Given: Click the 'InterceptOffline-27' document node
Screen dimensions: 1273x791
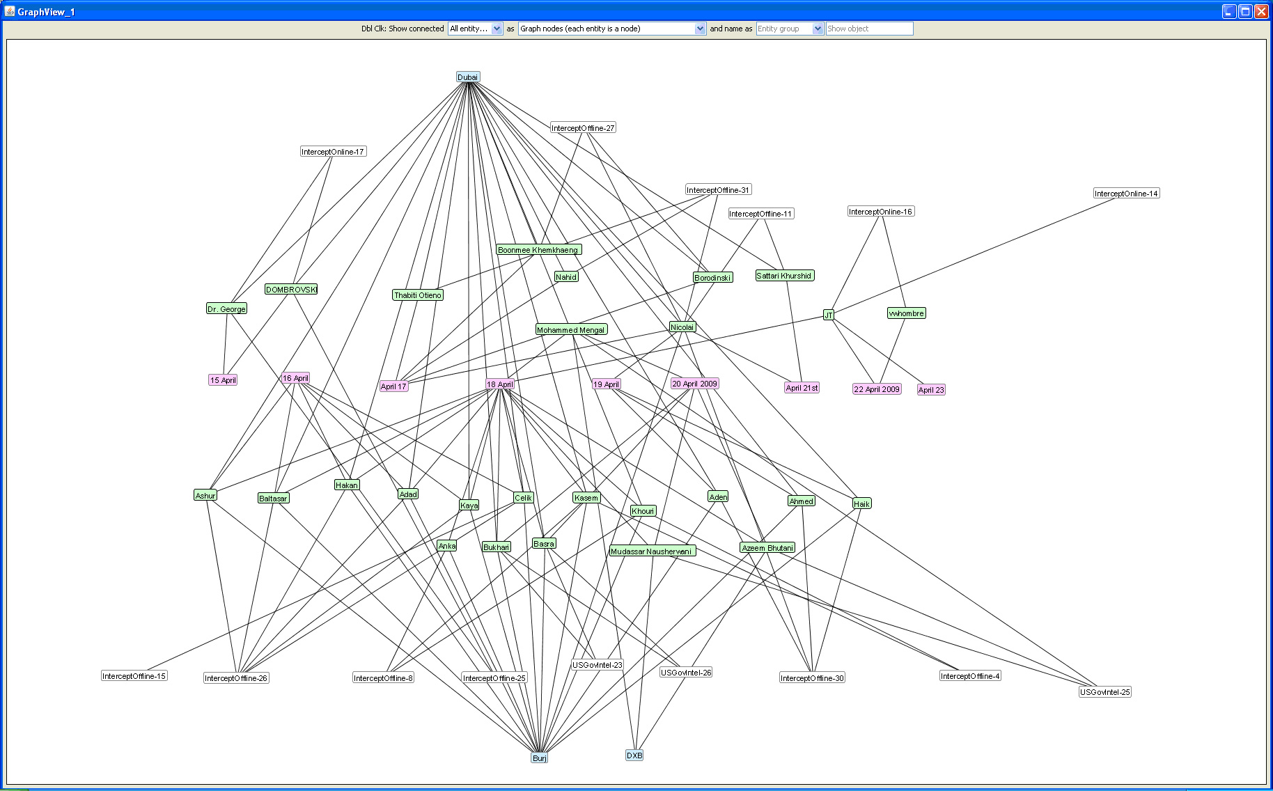Looking at the screenshot, I should [583, 128].
